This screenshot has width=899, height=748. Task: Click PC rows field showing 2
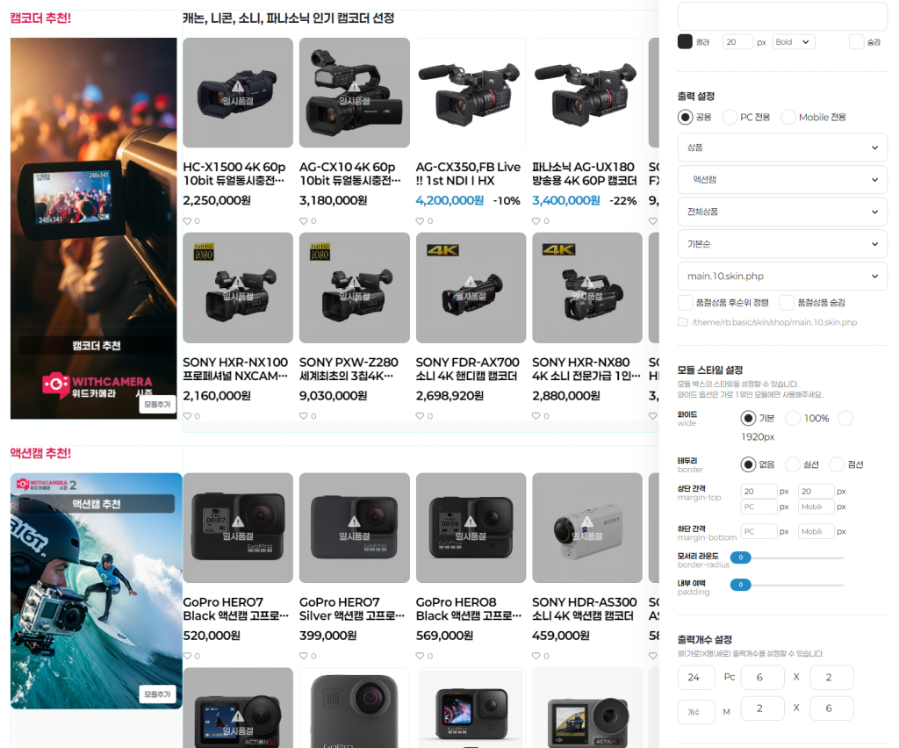pyautogui.click(x=831, y=678)
